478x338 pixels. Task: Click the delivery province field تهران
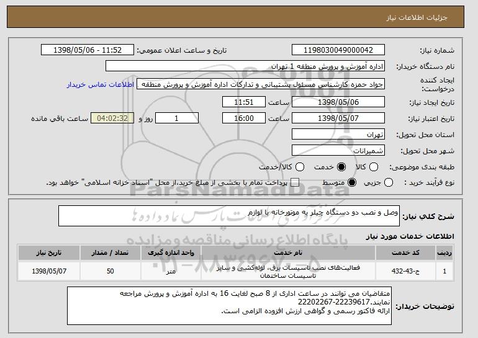pyautogui.click(x=338, y=134)
